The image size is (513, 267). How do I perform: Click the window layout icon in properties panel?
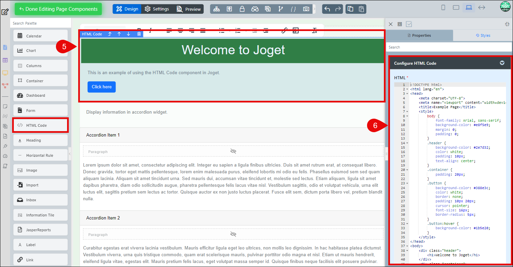400,24
